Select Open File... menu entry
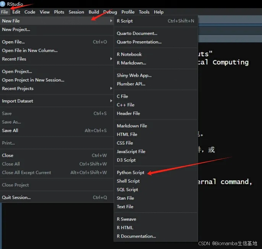Viewport: 262px width, 249px height. tap(57, 42)
